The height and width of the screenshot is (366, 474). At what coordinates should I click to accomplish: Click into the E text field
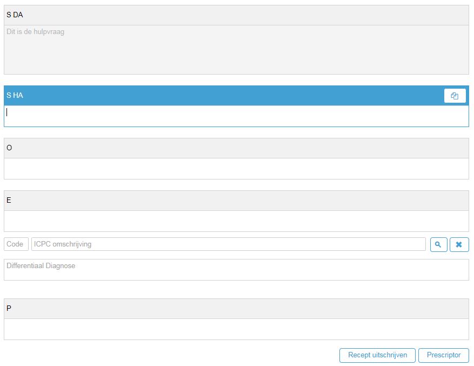point(236,221)
